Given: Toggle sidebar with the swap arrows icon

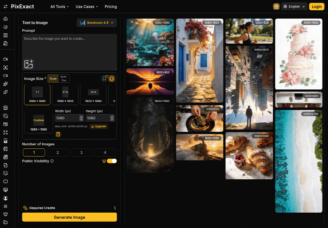Looking at the screenshot, I should (x=5, y=6).
